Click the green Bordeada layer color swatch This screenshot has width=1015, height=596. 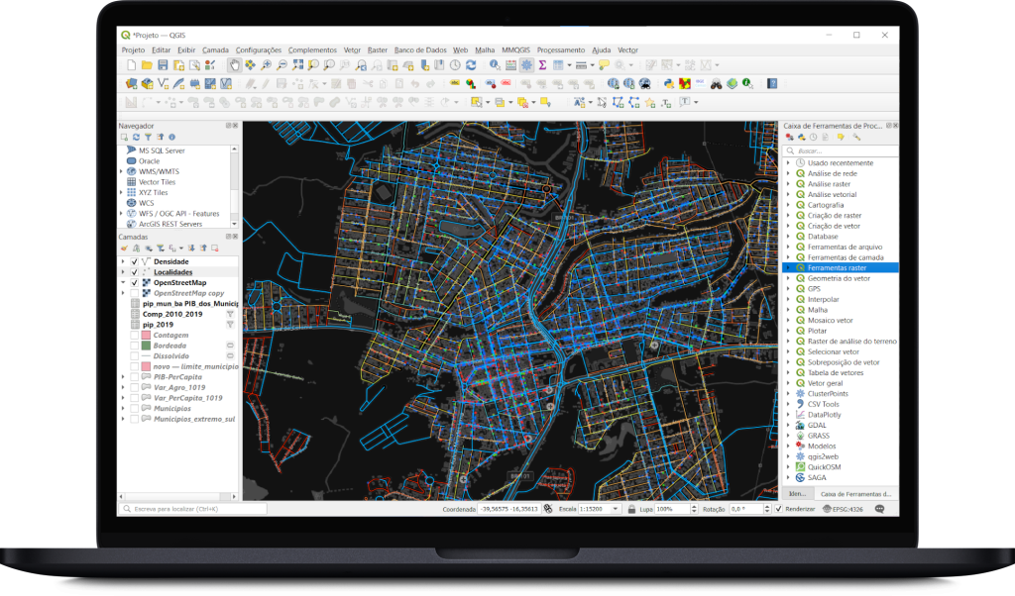[146, 346]
